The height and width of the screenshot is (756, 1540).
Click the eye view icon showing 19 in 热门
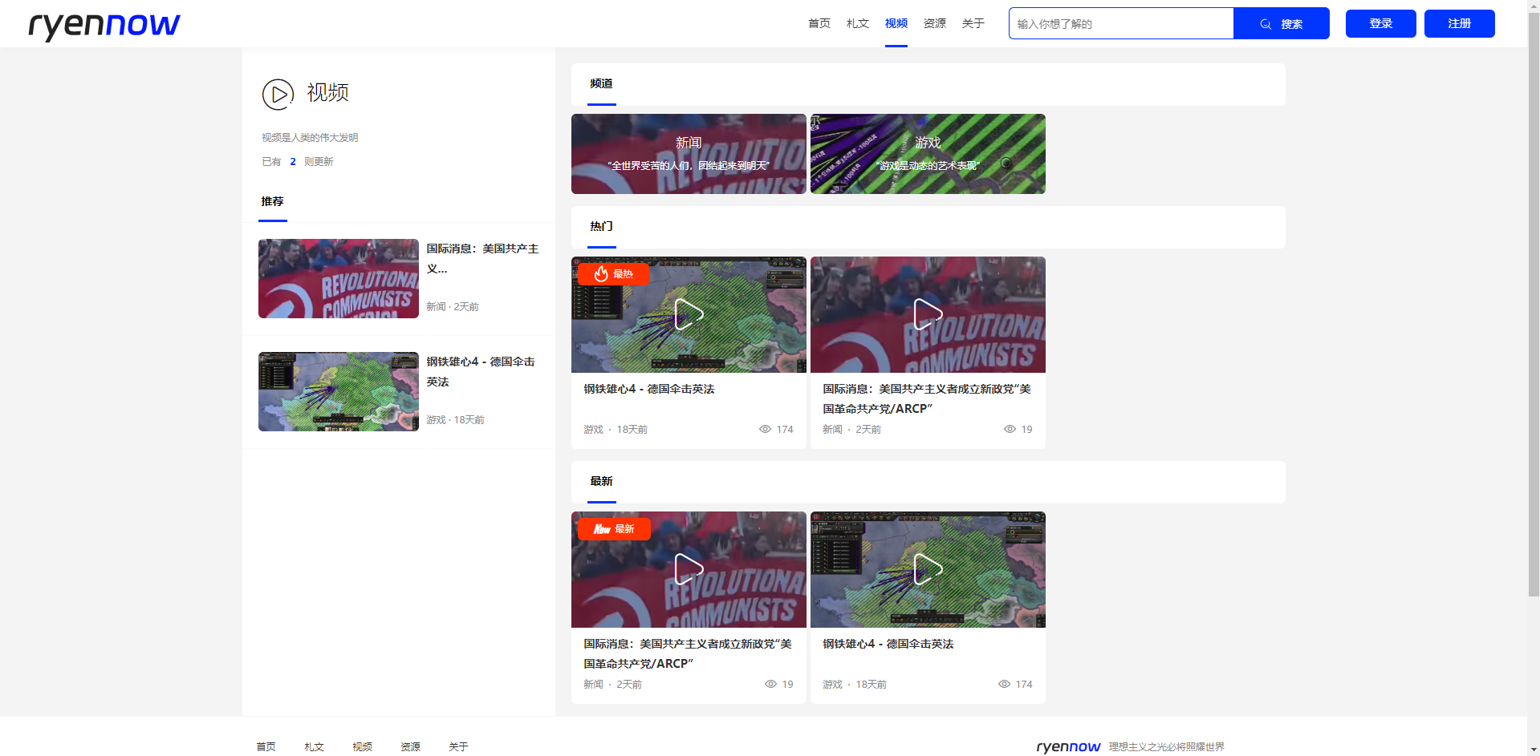click(1010, 429)
